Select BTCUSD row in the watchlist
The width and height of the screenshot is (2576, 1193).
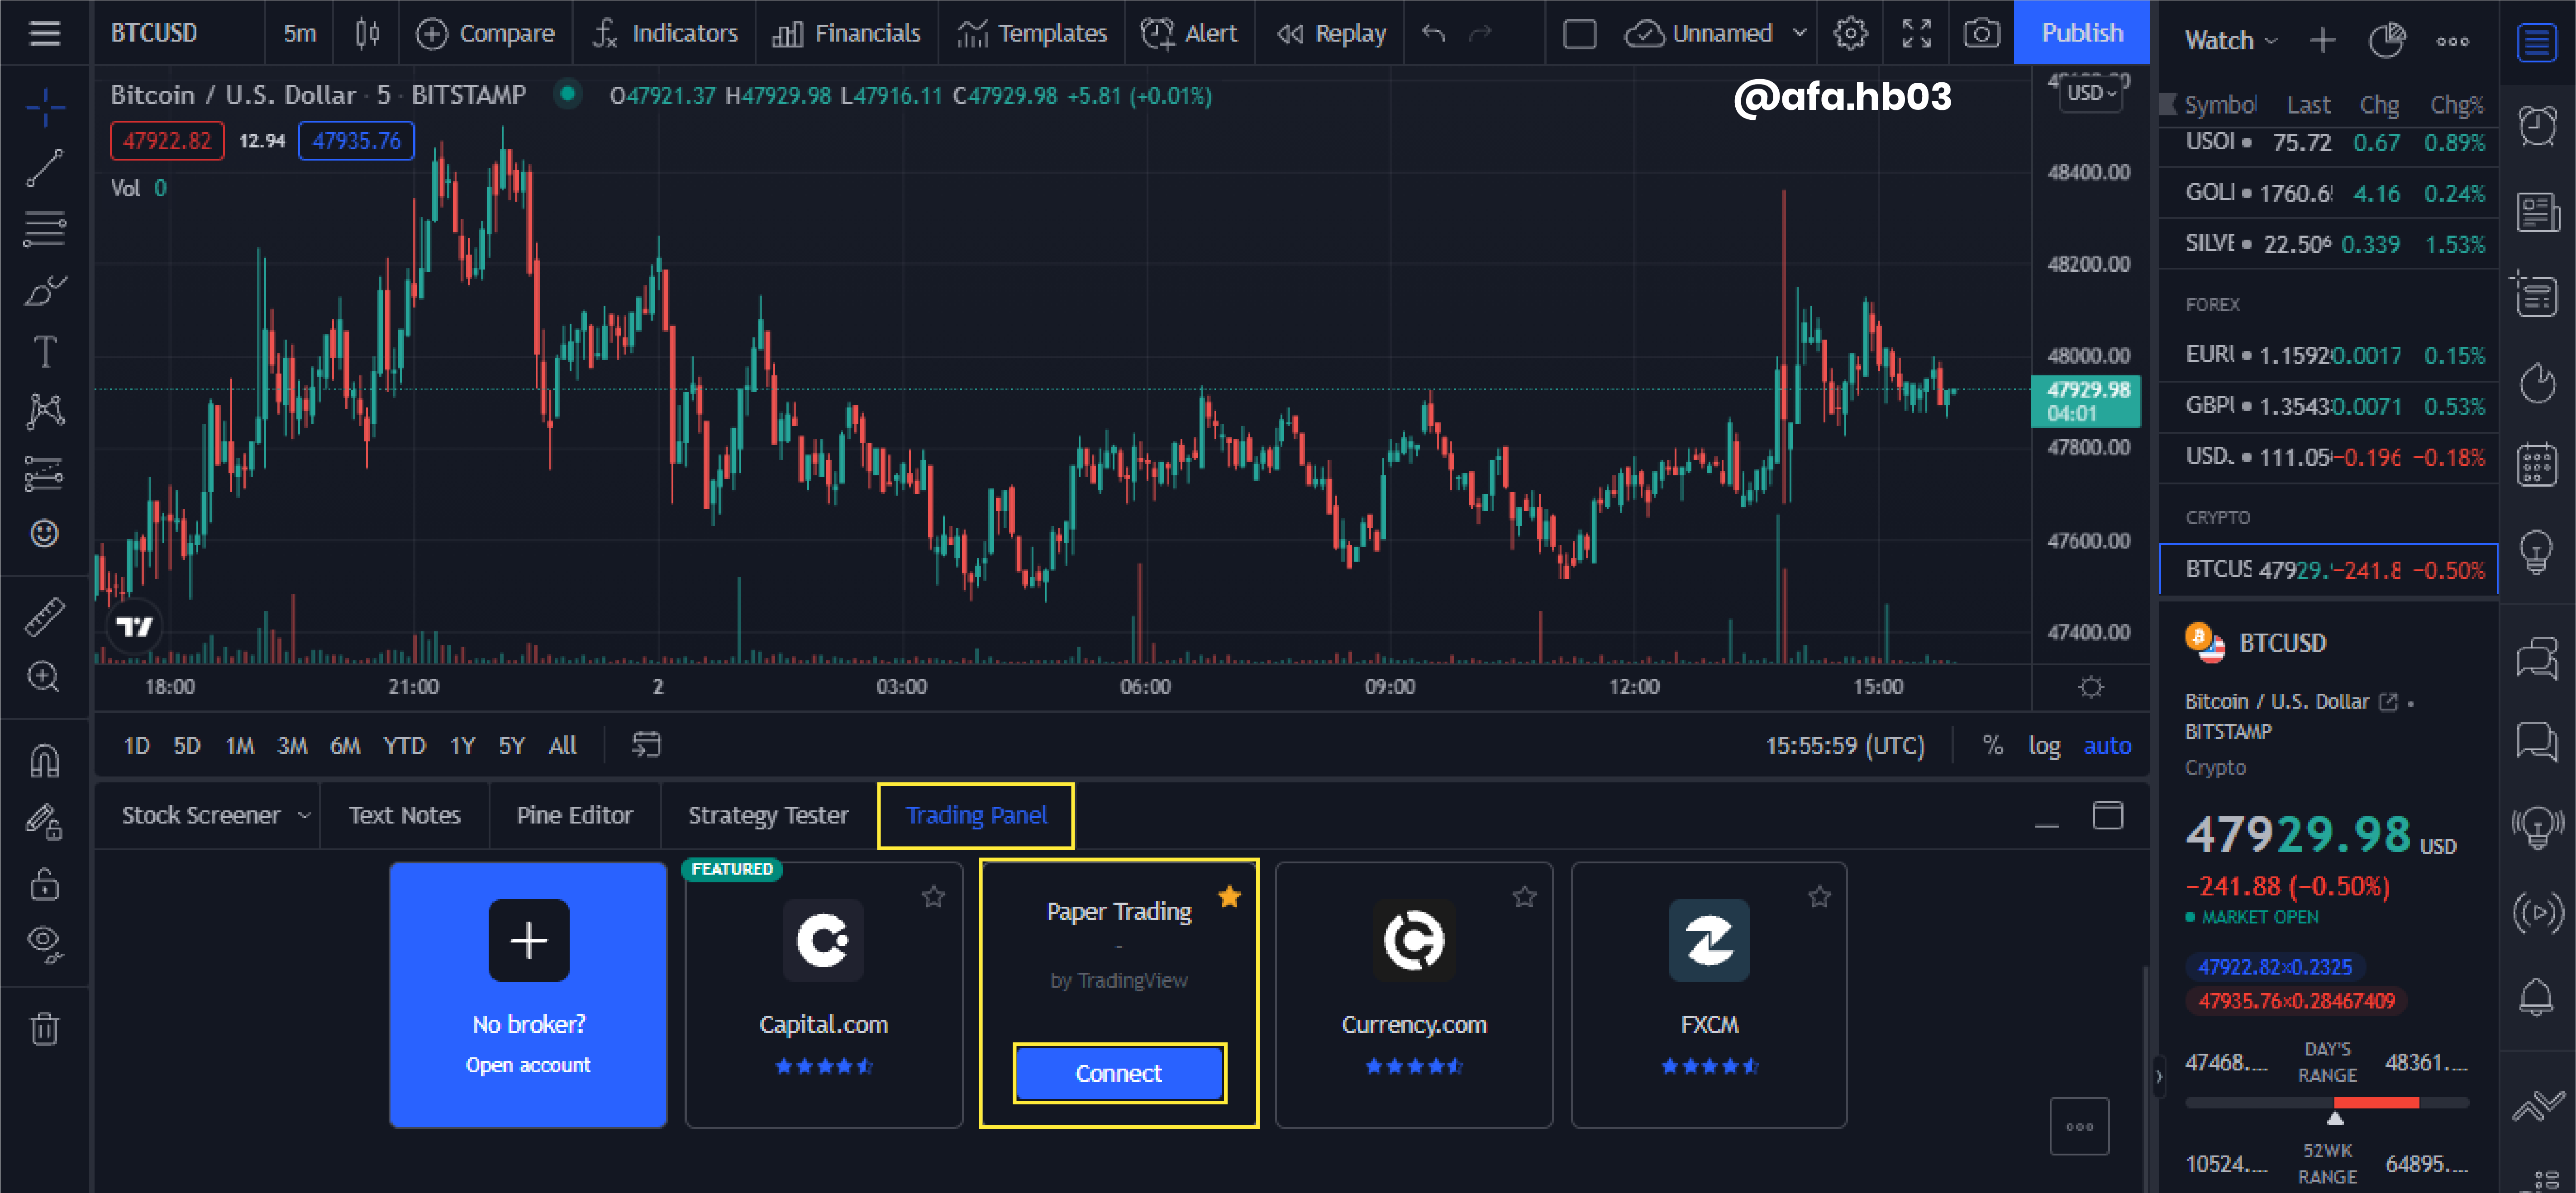click(2328, 569)
